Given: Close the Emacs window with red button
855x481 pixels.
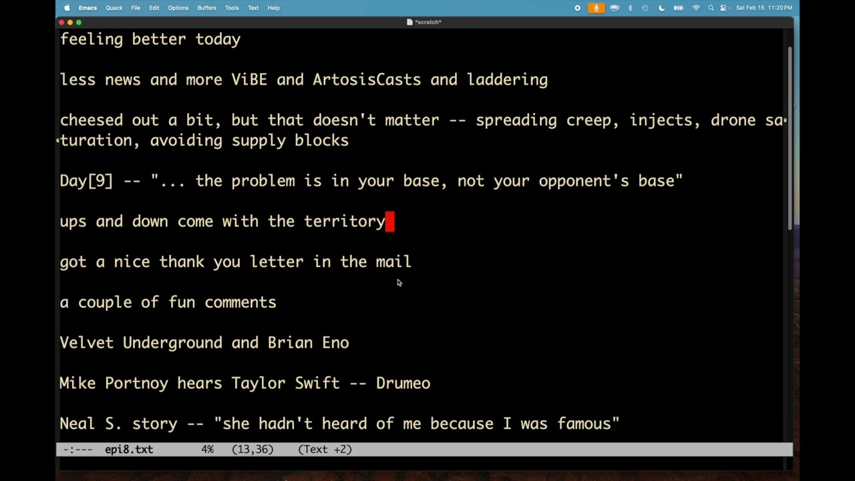Looking at the screenshot, I should tap(61, 22).
